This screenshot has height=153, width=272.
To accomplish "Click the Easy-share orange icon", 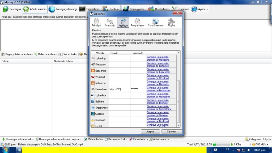I will tap(93, 71).
